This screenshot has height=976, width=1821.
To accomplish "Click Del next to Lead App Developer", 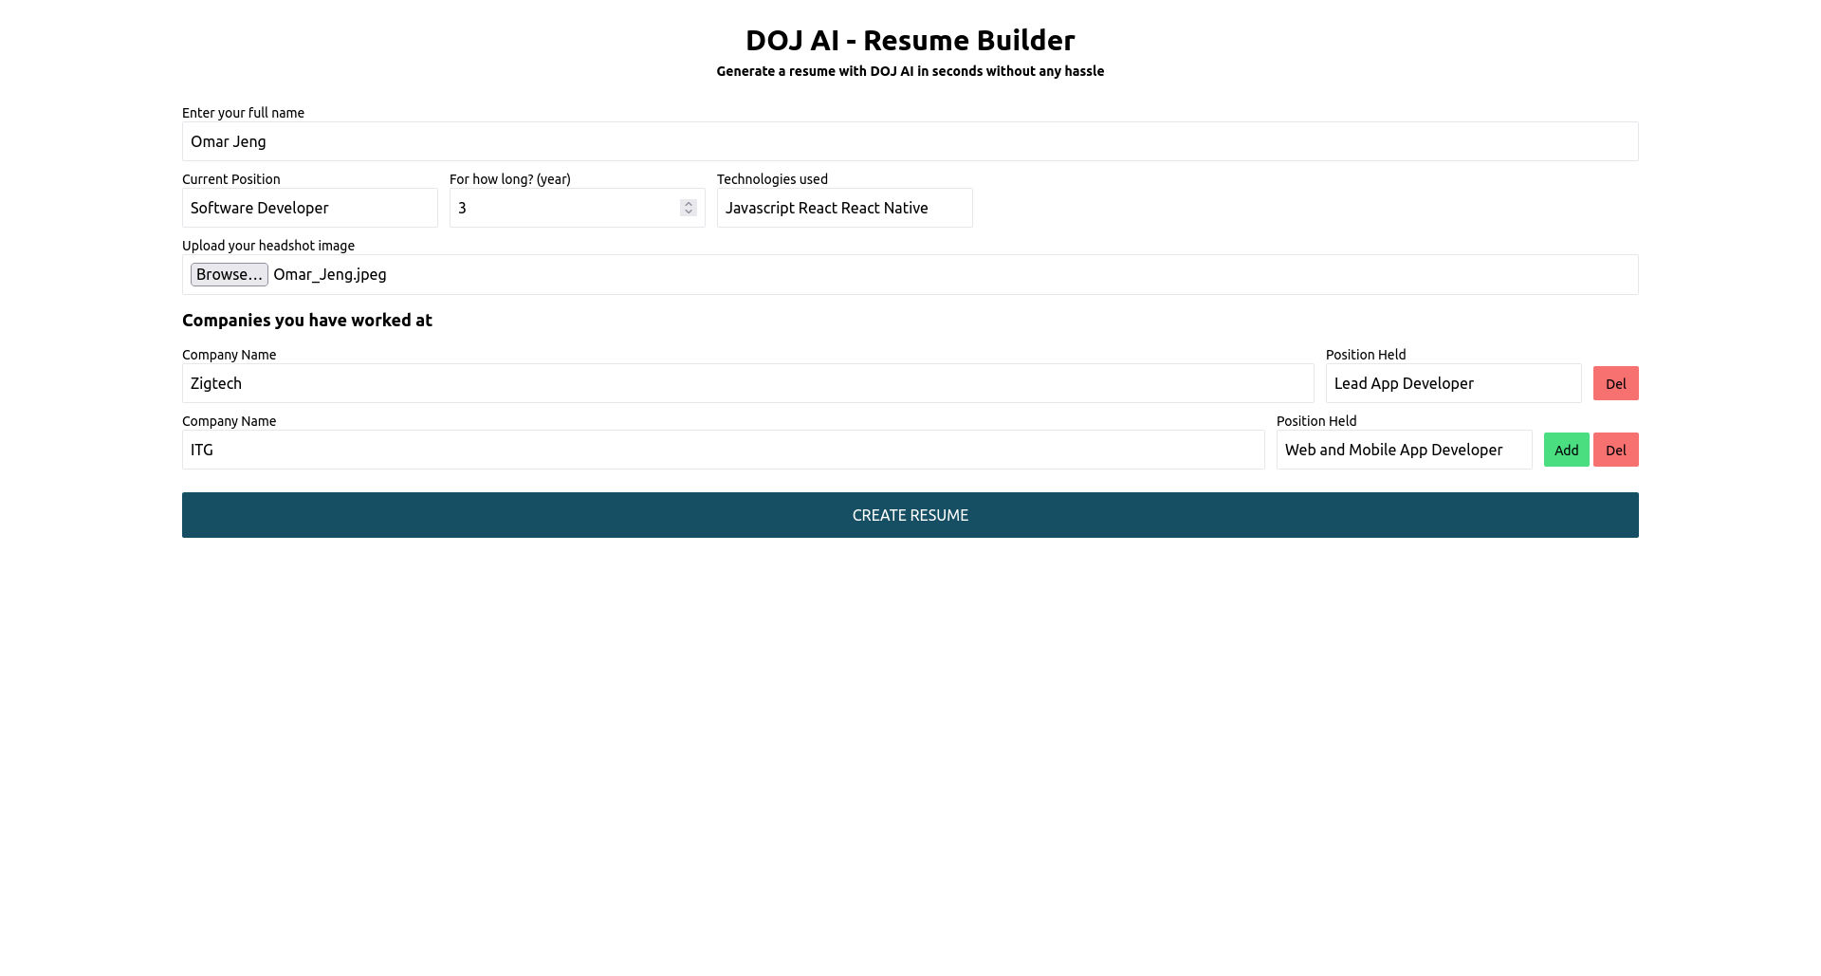I will point(1615,383).
